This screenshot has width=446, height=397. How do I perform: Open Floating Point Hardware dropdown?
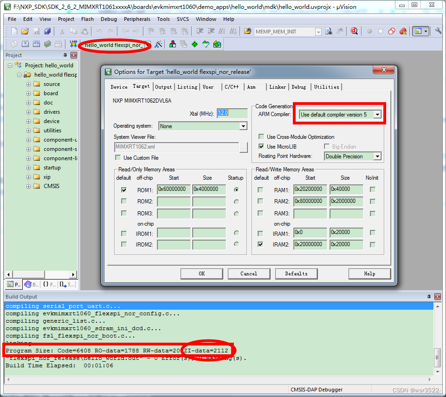pyautogui.click(x=377, y=156)
